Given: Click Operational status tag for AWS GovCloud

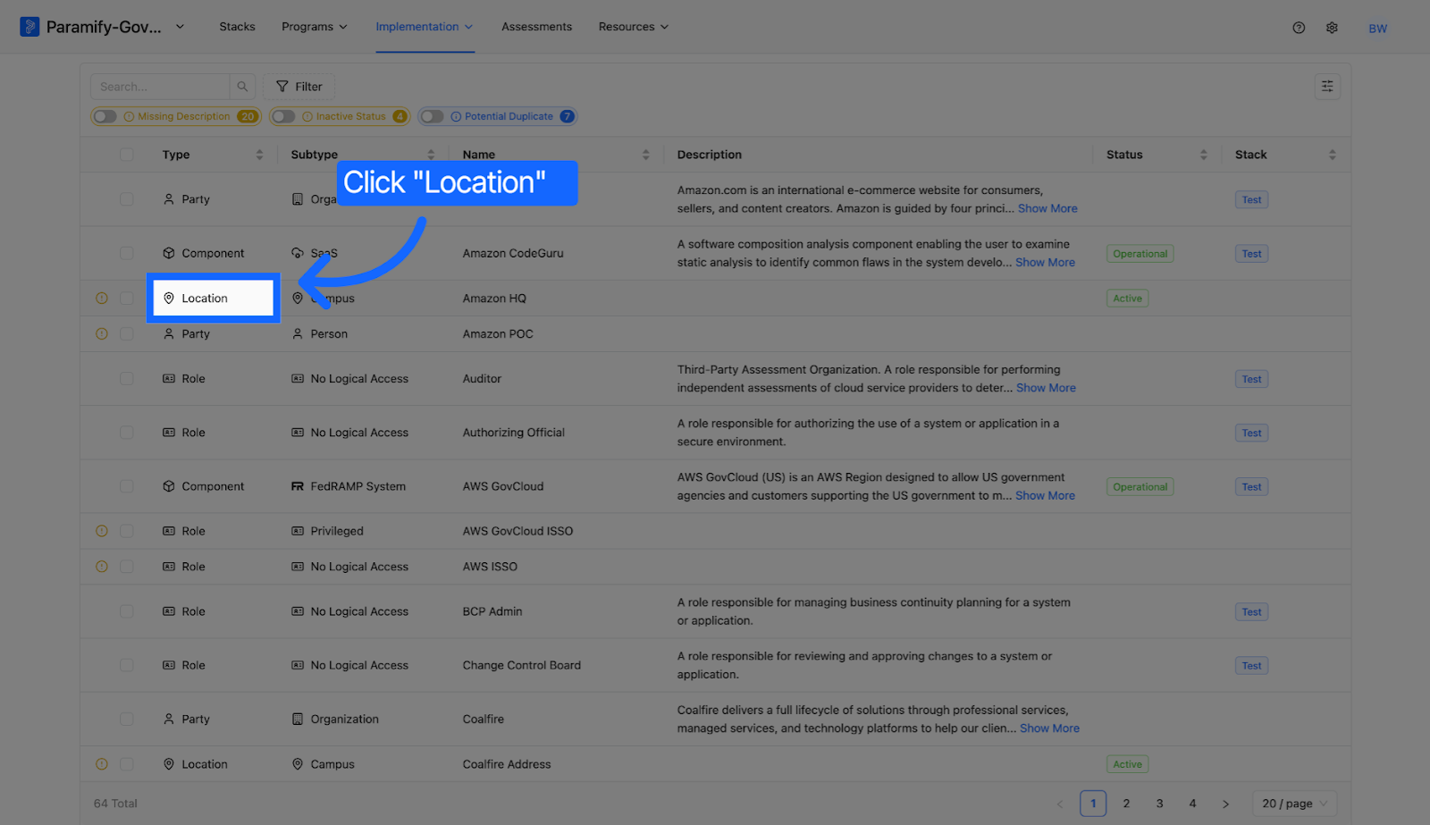Looking at the screenshot, I should (1140, 487).
